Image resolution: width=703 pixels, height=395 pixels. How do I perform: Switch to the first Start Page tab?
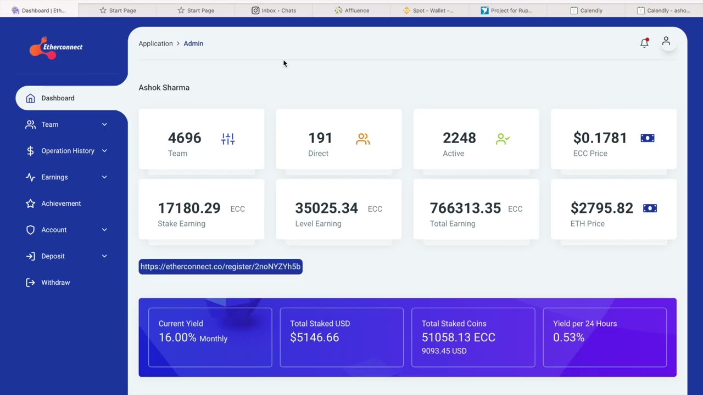coord(118,10)
